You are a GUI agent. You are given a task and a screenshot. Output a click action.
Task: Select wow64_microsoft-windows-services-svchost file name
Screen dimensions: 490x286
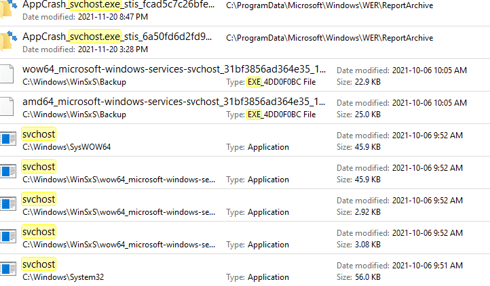coord(174,69)
